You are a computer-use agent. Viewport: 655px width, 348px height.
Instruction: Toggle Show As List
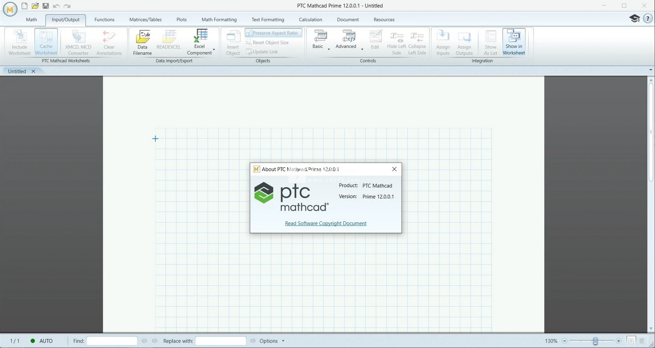tap(491, 42)
